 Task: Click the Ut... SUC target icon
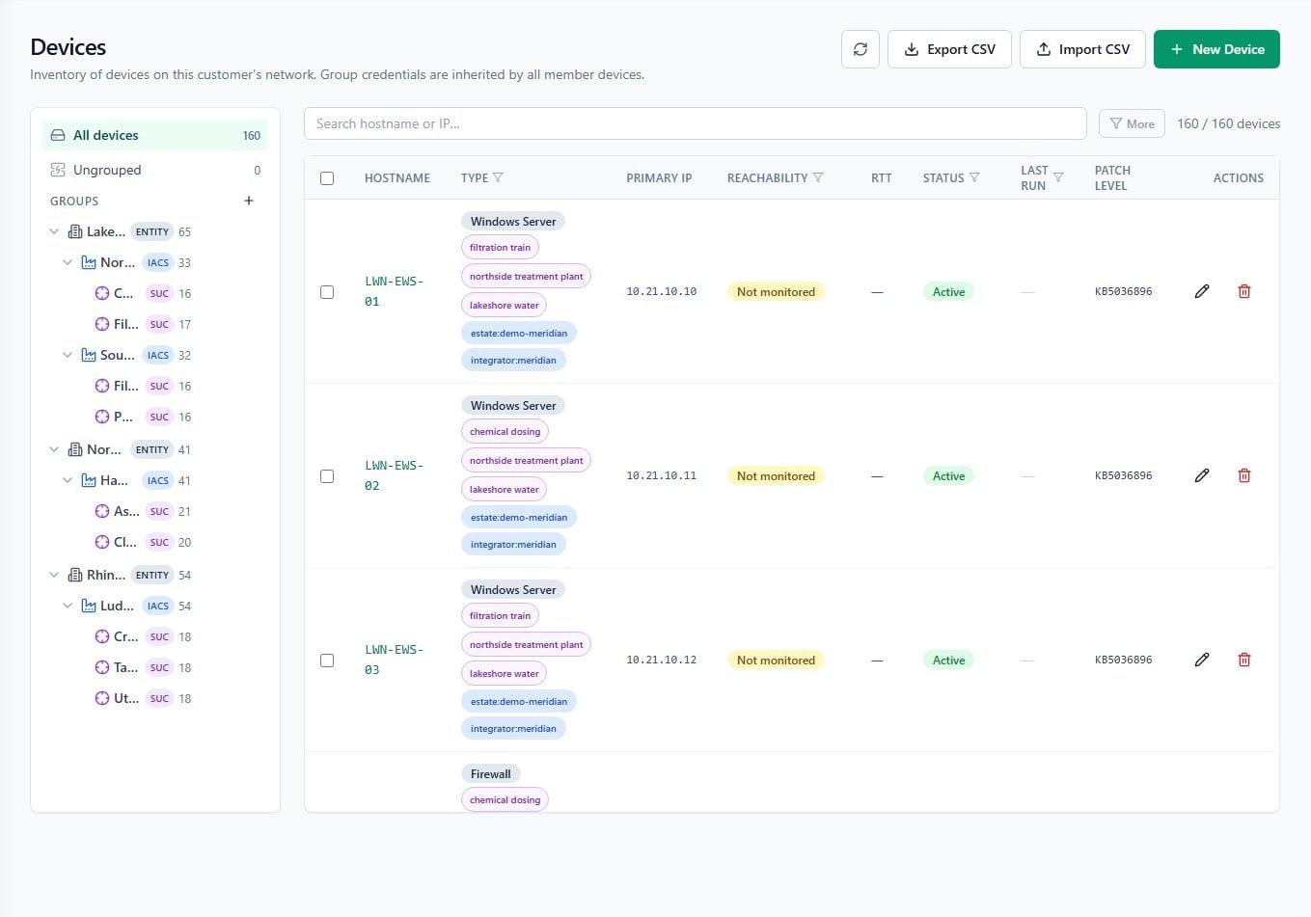click(x=102, y=698)
